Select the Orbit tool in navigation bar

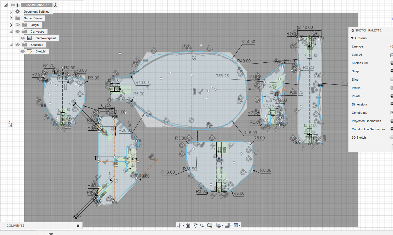click(x=179, y=225)
